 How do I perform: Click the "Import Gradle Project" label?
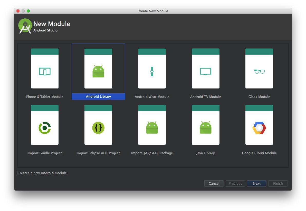click(45, 153)
